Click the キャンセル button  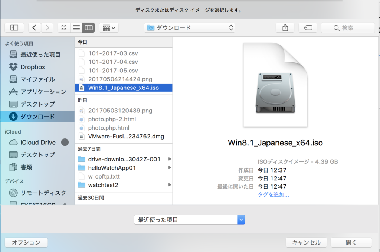click(306, 243)
